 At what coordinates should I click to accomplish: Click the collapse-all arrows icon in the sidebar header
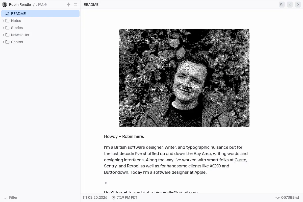(x=68, y=5)
